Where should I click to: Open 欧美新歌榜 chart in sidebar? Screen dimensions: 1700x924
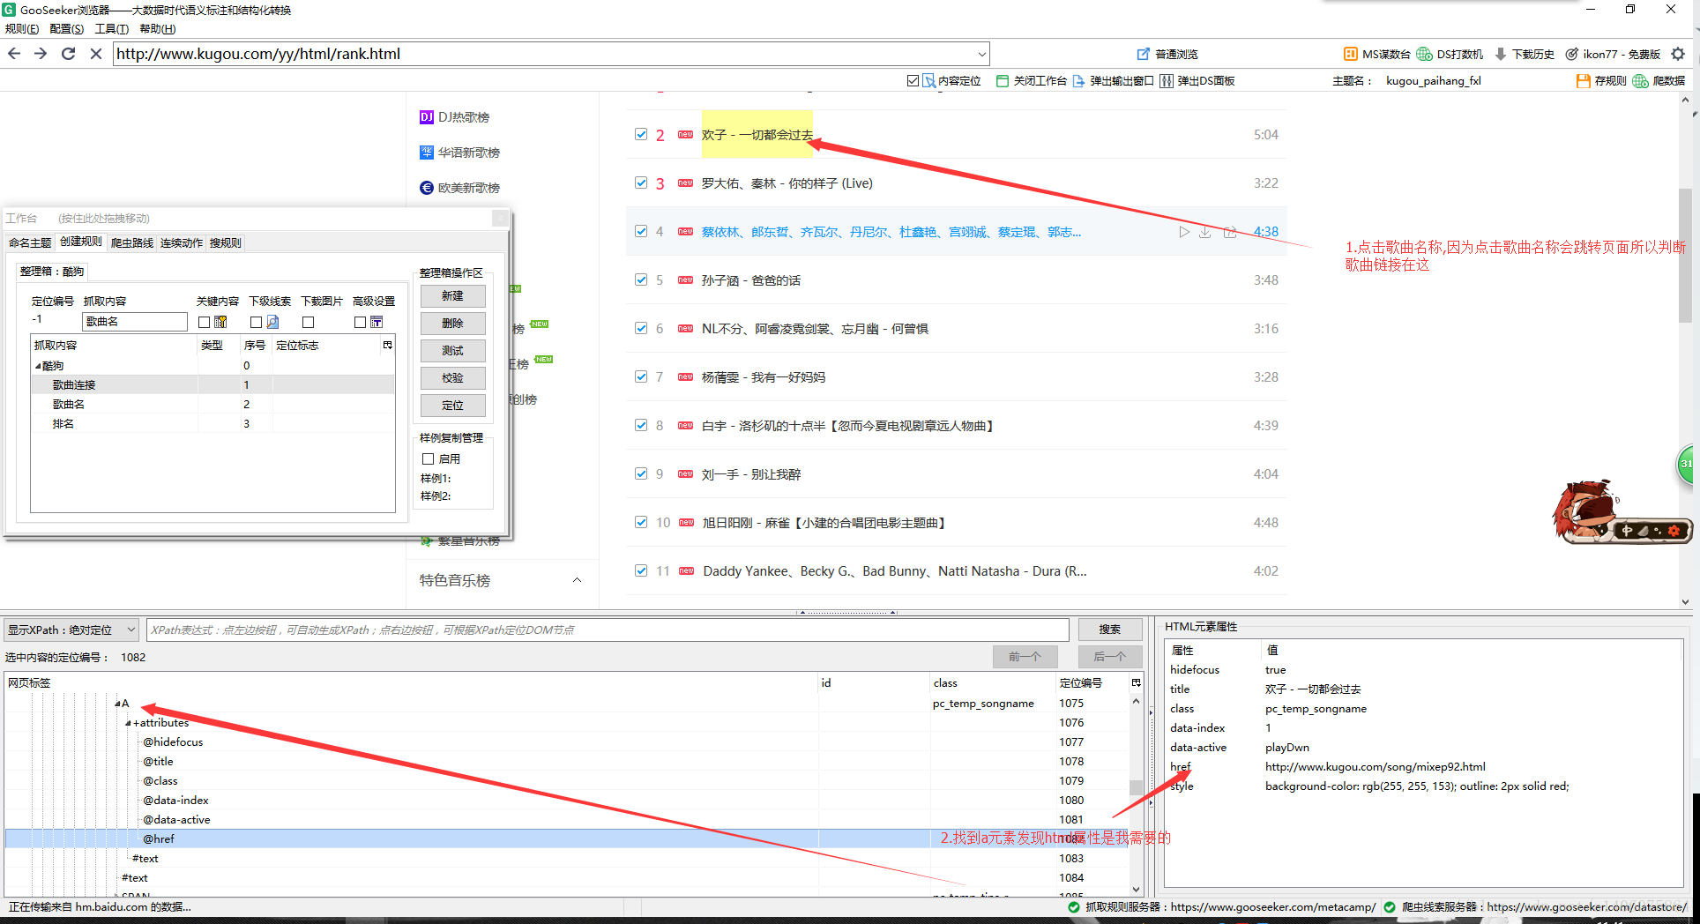[459, 188]
